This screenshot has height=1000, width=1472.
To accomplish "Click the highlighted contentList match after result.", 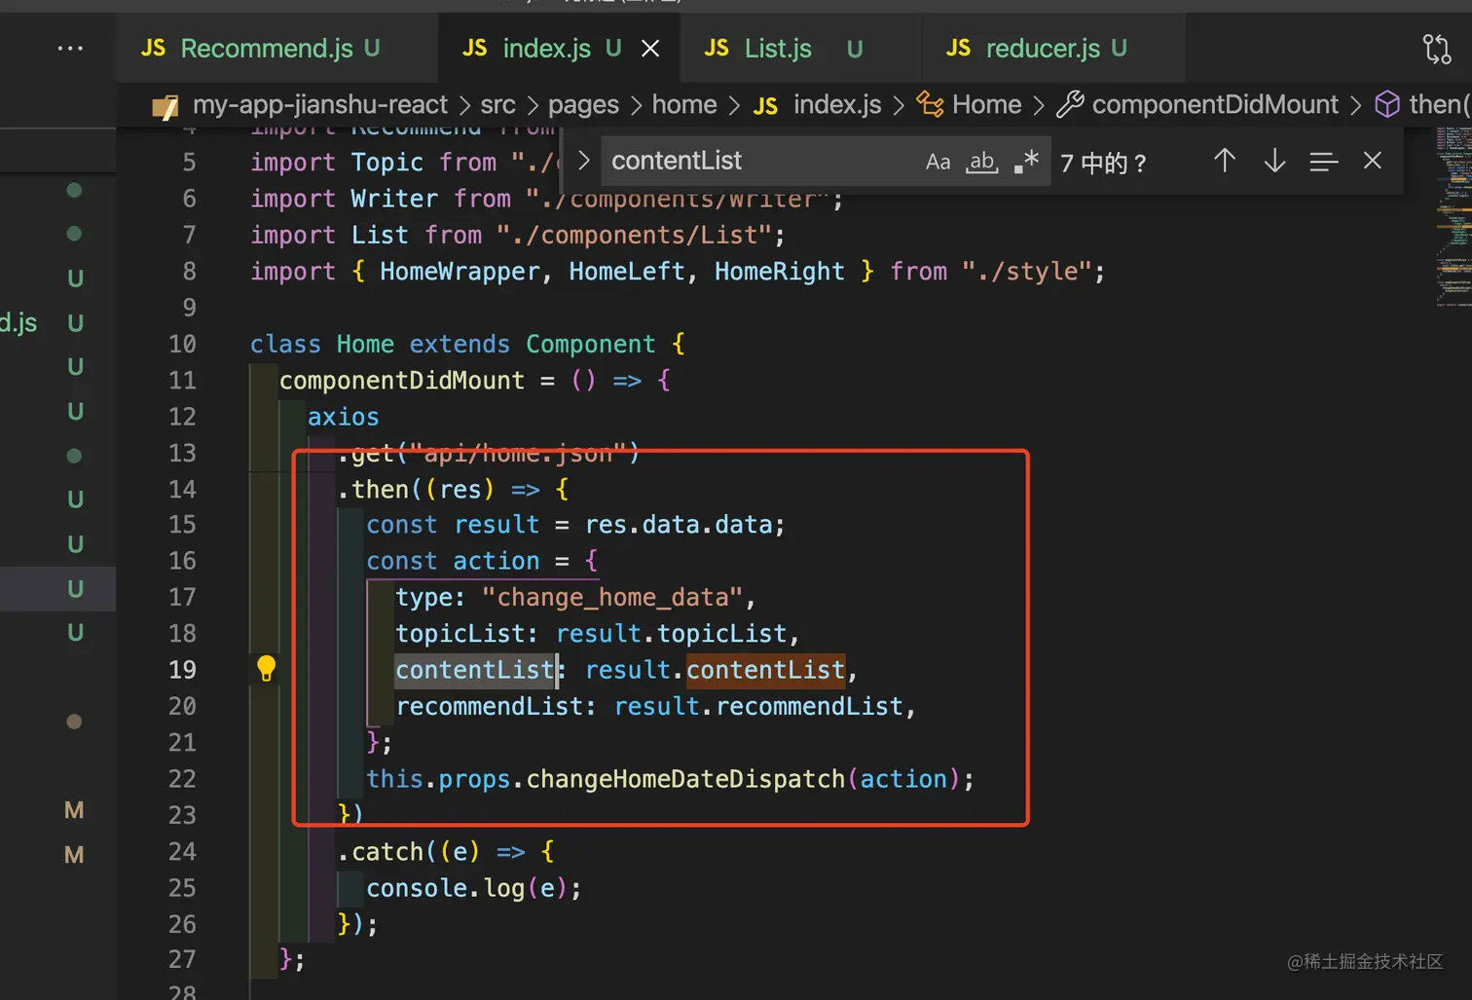I will 765,670.
